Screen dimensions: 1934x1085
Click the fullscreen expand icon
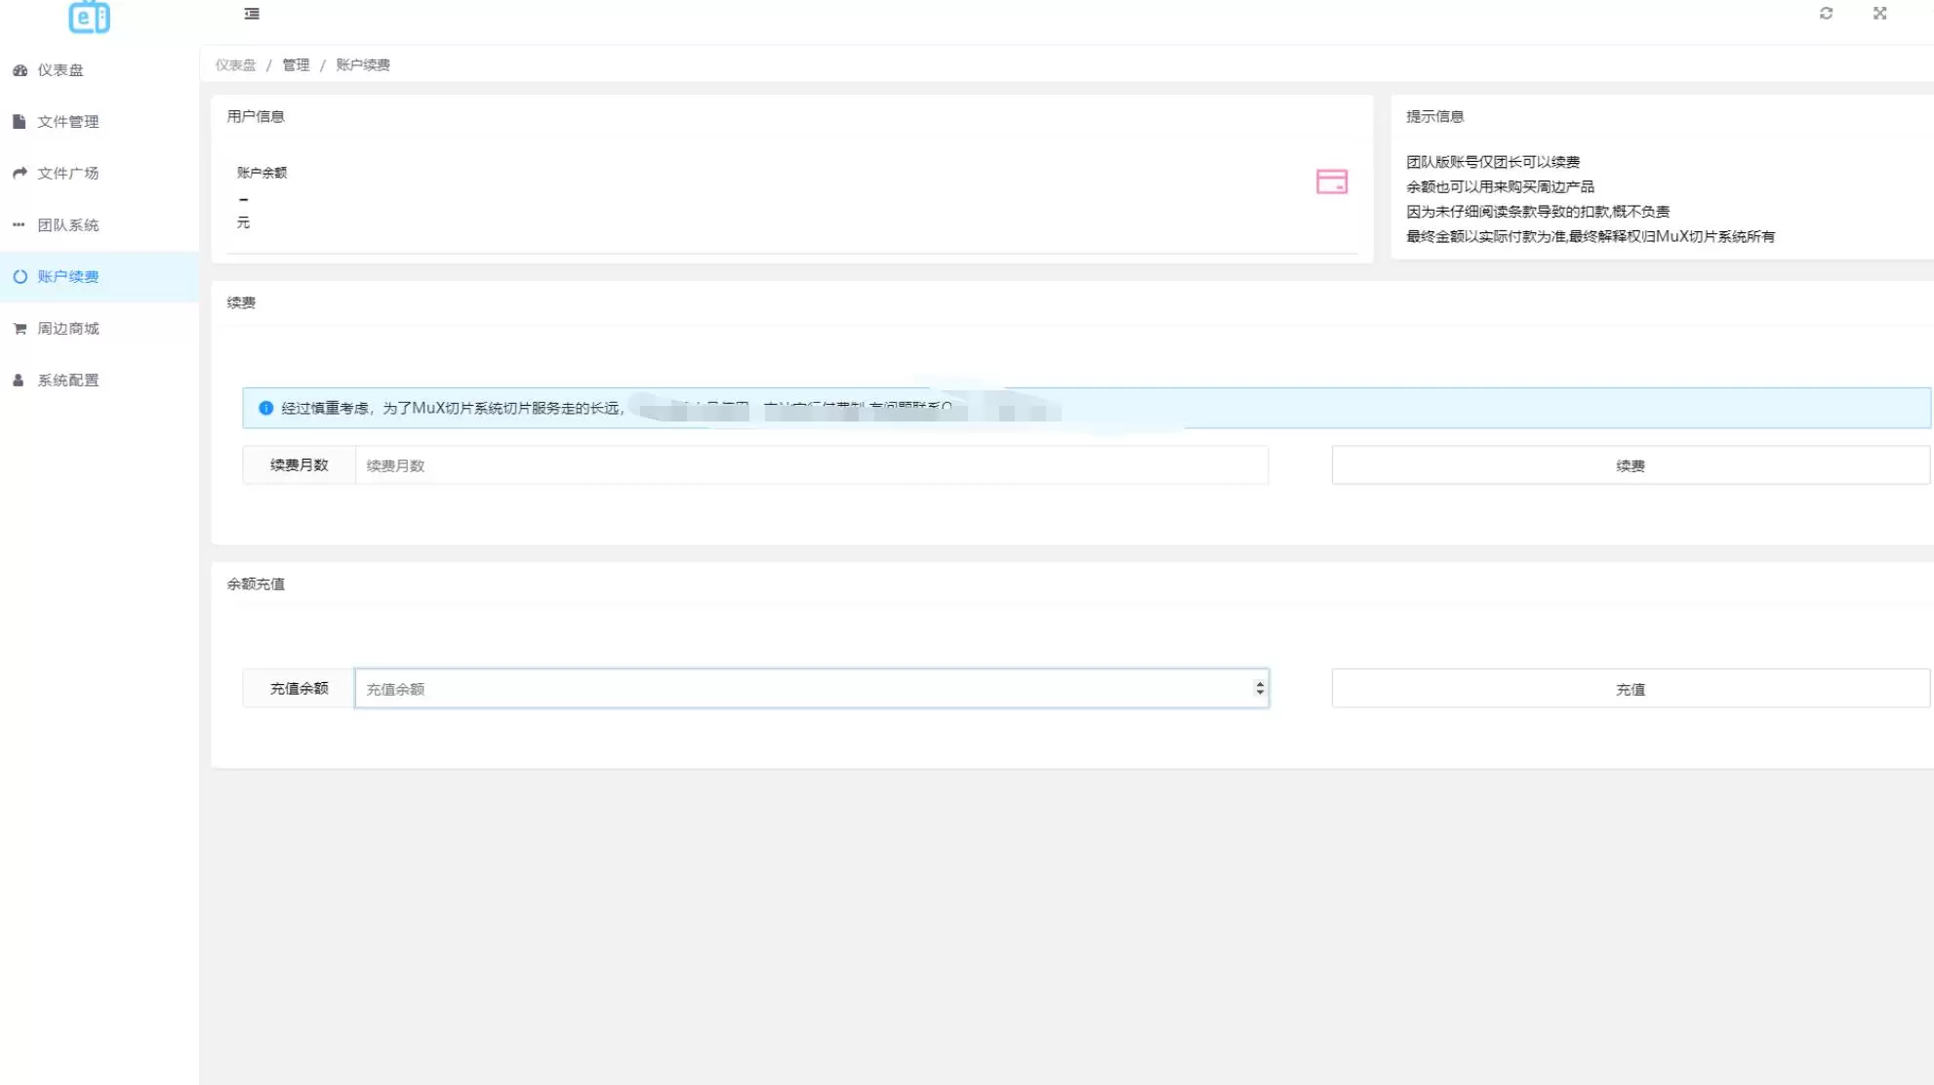pos(1879,14)
